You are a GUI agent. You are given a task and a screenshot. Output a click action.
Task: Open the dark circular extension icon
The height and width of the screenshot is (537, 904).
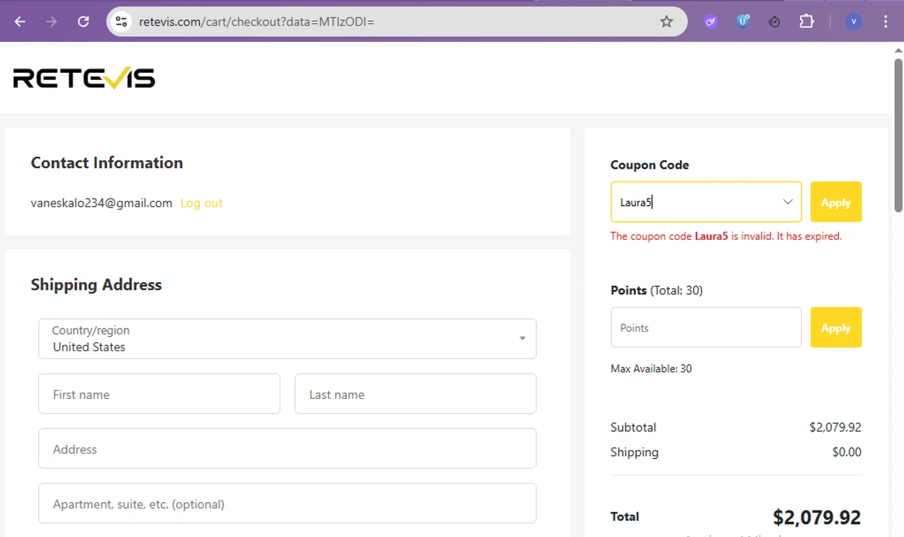click(774, 22)
